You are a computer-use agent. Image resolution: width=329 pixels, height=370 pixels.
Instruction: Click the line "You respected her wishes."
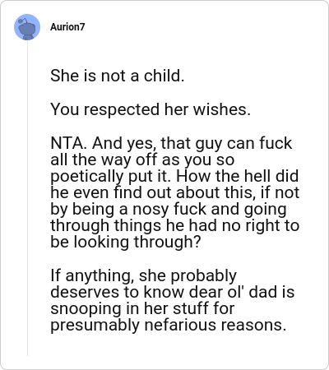[x=151, y=109]
